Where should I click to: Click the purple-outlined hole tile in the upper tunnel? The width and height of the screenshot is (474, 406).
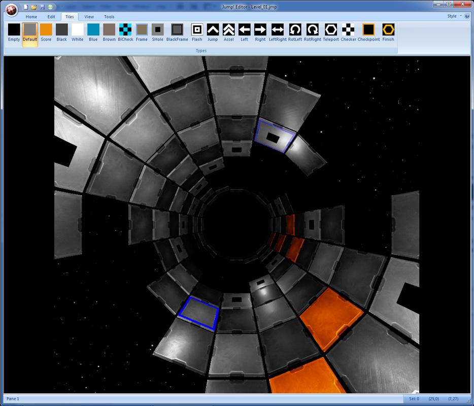(274, 136)
